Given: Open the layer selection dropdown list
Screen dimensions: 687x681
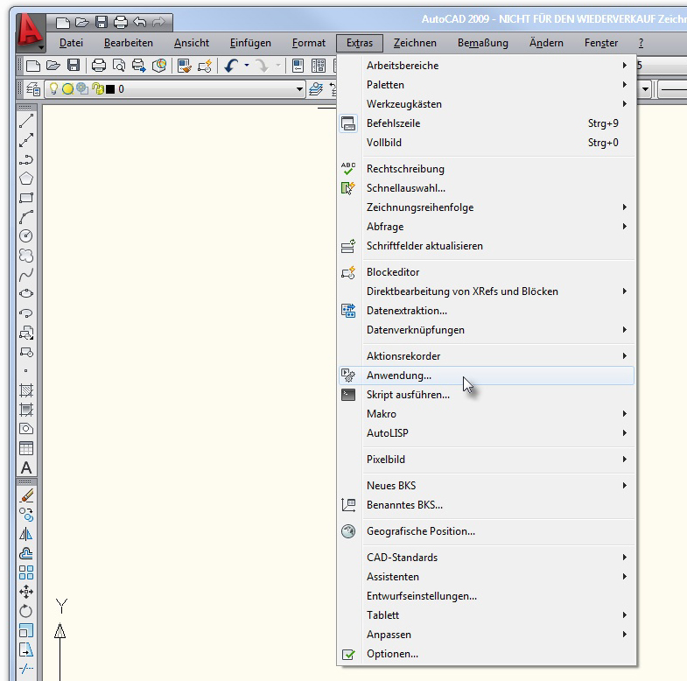Looking at the screenshot, I should [299, 89].
